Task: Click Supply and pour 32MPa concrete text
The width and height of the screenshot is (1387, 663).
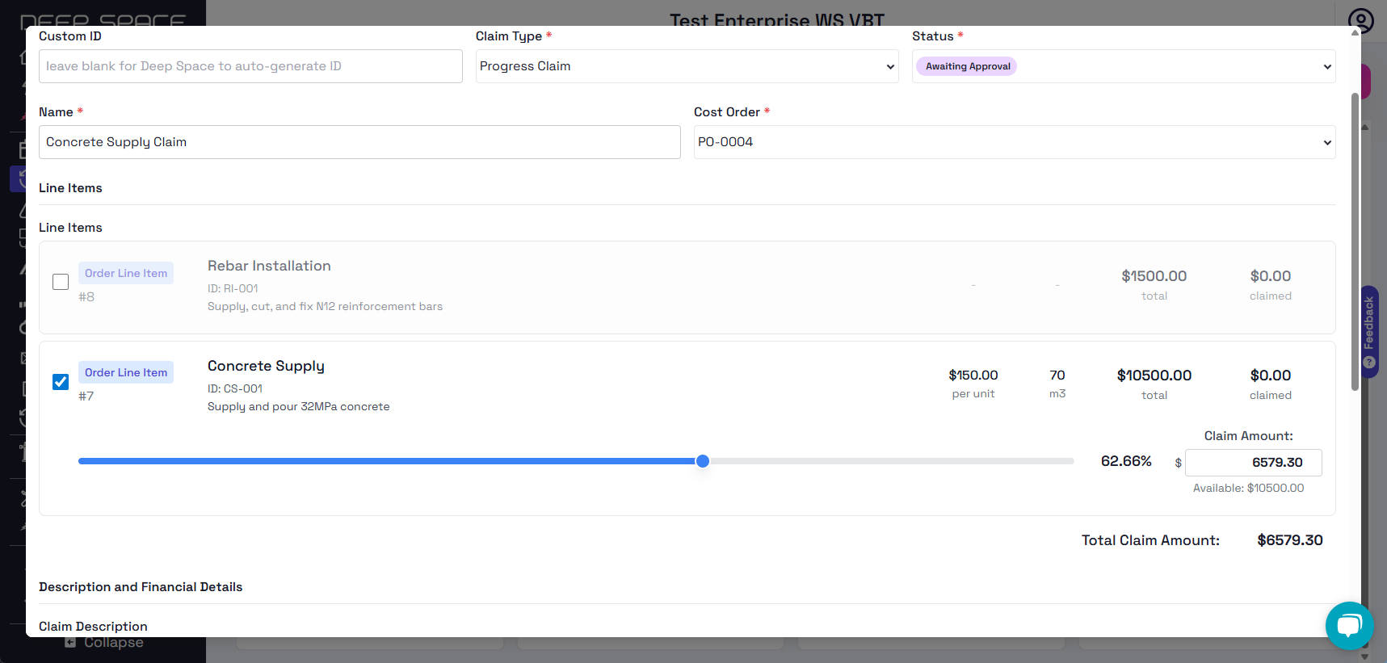Action: [299, 406]
